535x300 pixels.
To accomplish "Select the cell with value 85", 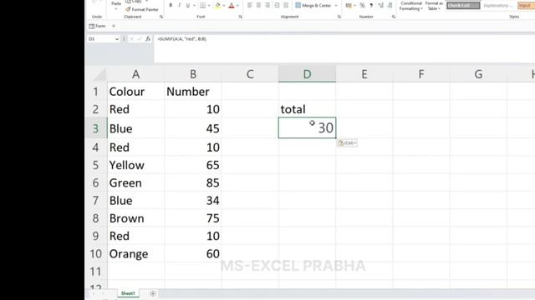I will pos(193,183).
